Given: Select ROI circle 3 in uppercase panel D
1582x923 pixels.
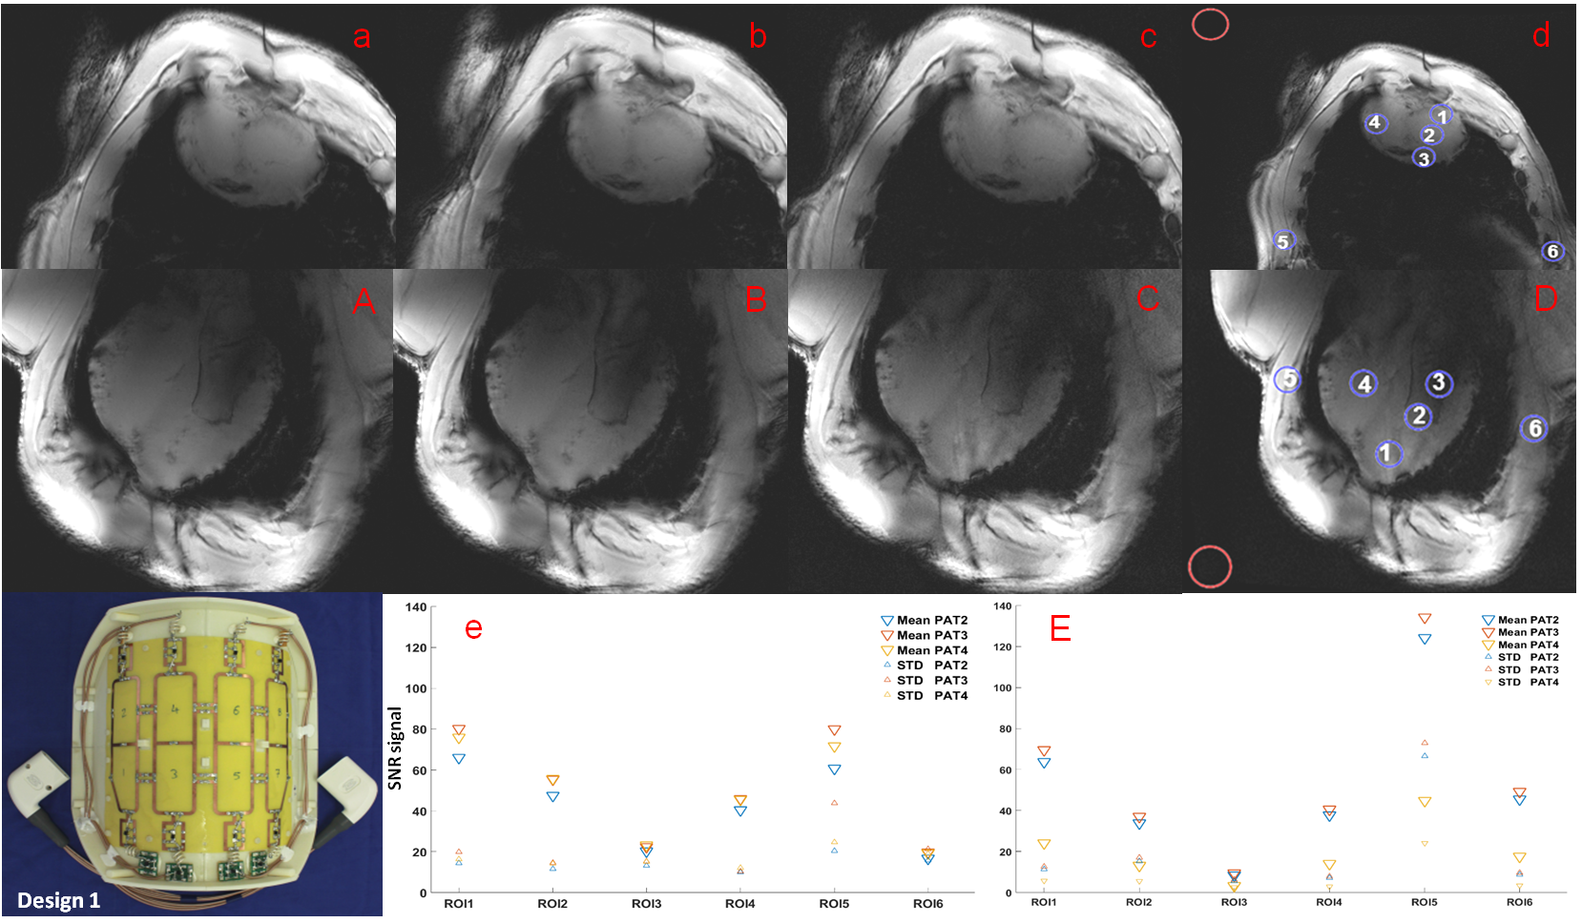Looking at the screenshot, I should [x=1439, y=383].
